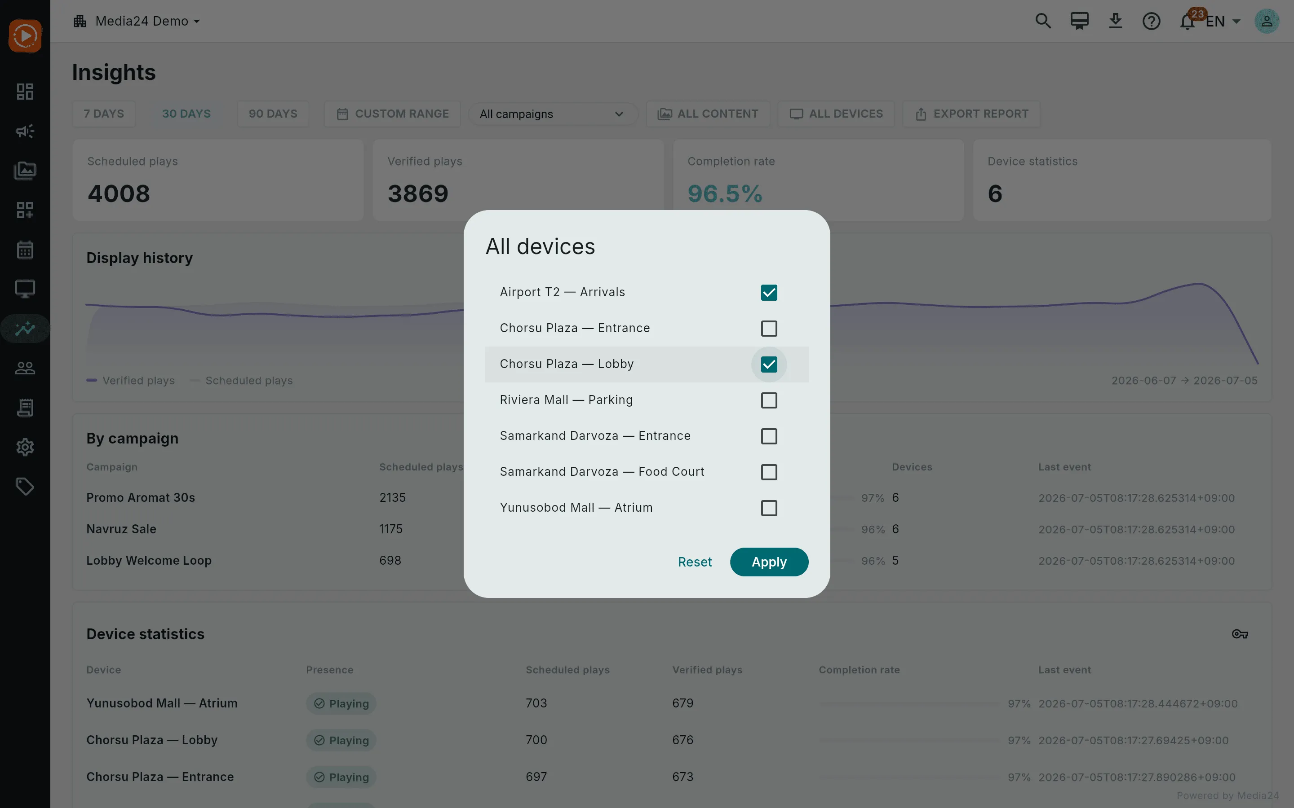Open notifications bell with 23 badge
The width and height of the screenshot is (1294, 808).
point(1187,22)
